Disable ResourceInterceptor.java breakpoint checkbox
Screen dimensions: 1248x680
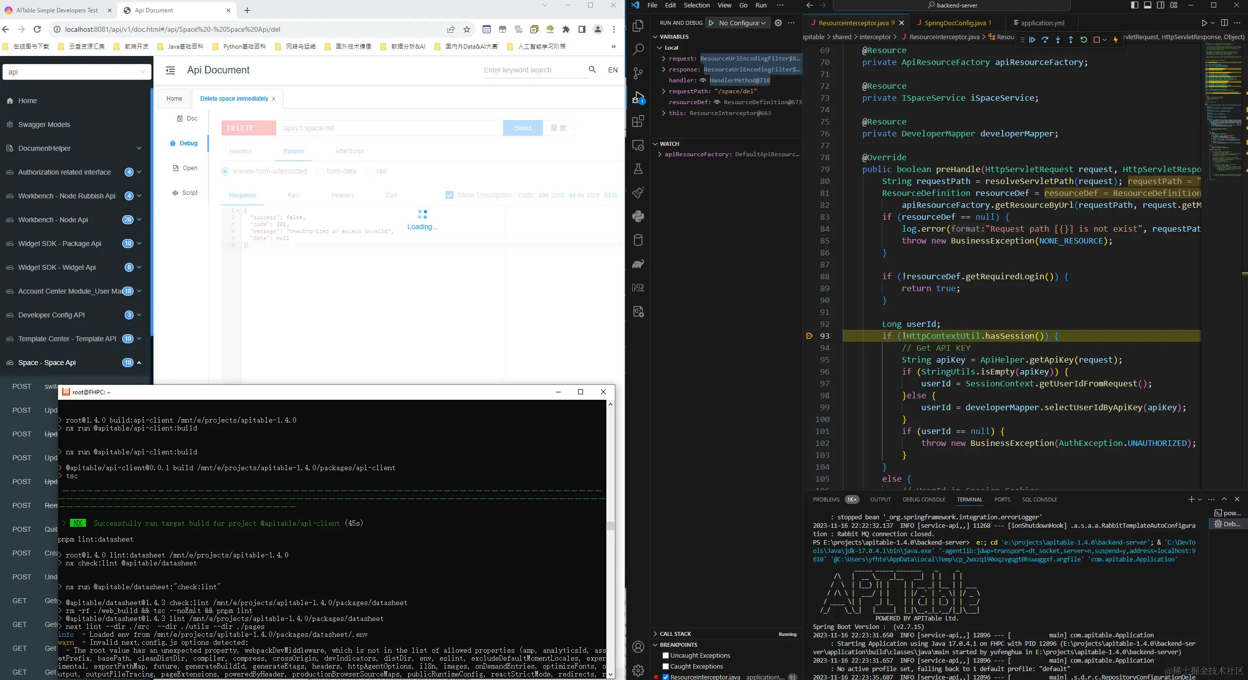pos(665,677)
